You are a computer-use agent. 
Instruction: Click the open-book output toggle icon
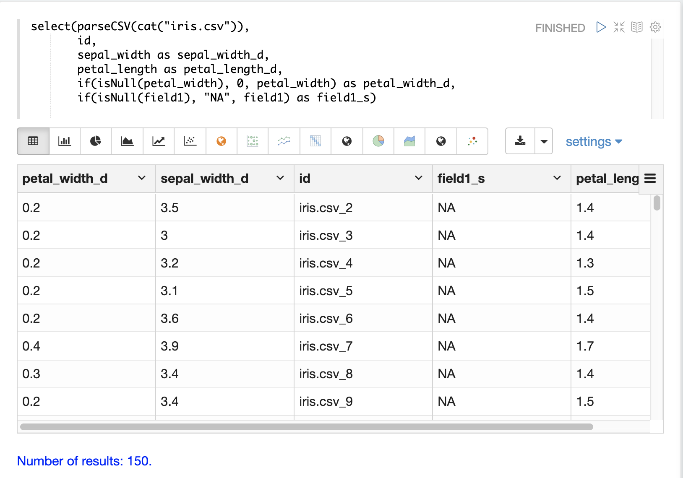click(x=637, y=27)
